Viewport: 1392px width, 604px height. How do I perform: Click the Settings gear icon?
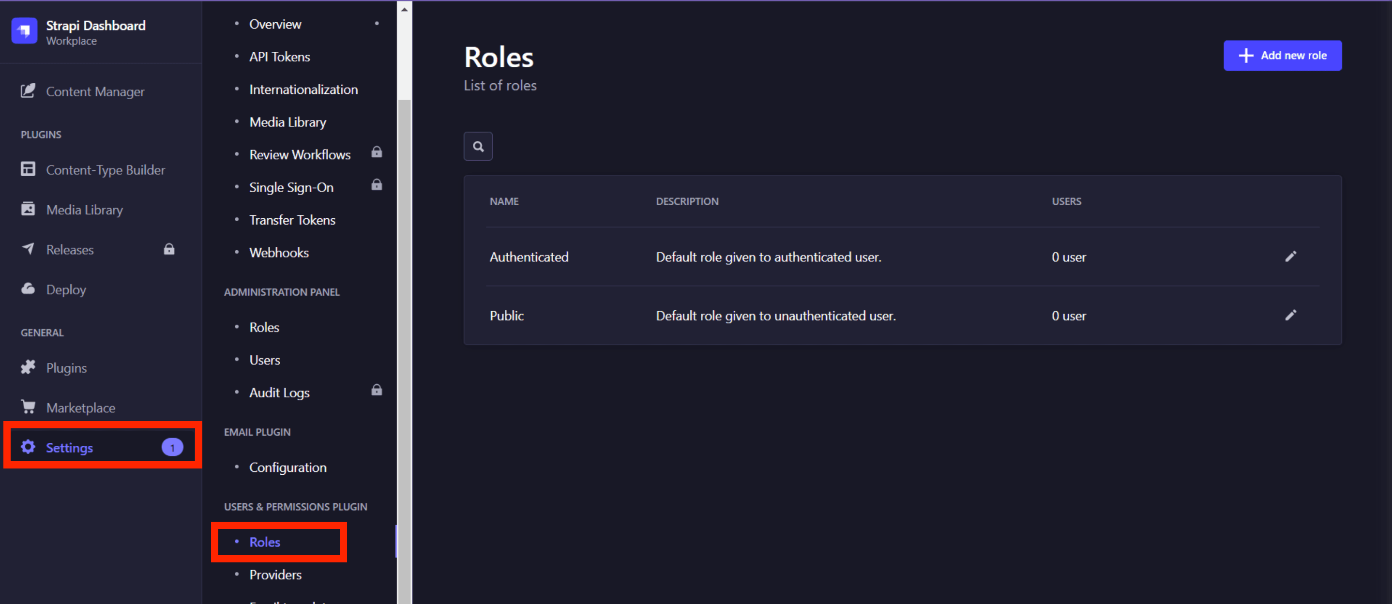28,447
